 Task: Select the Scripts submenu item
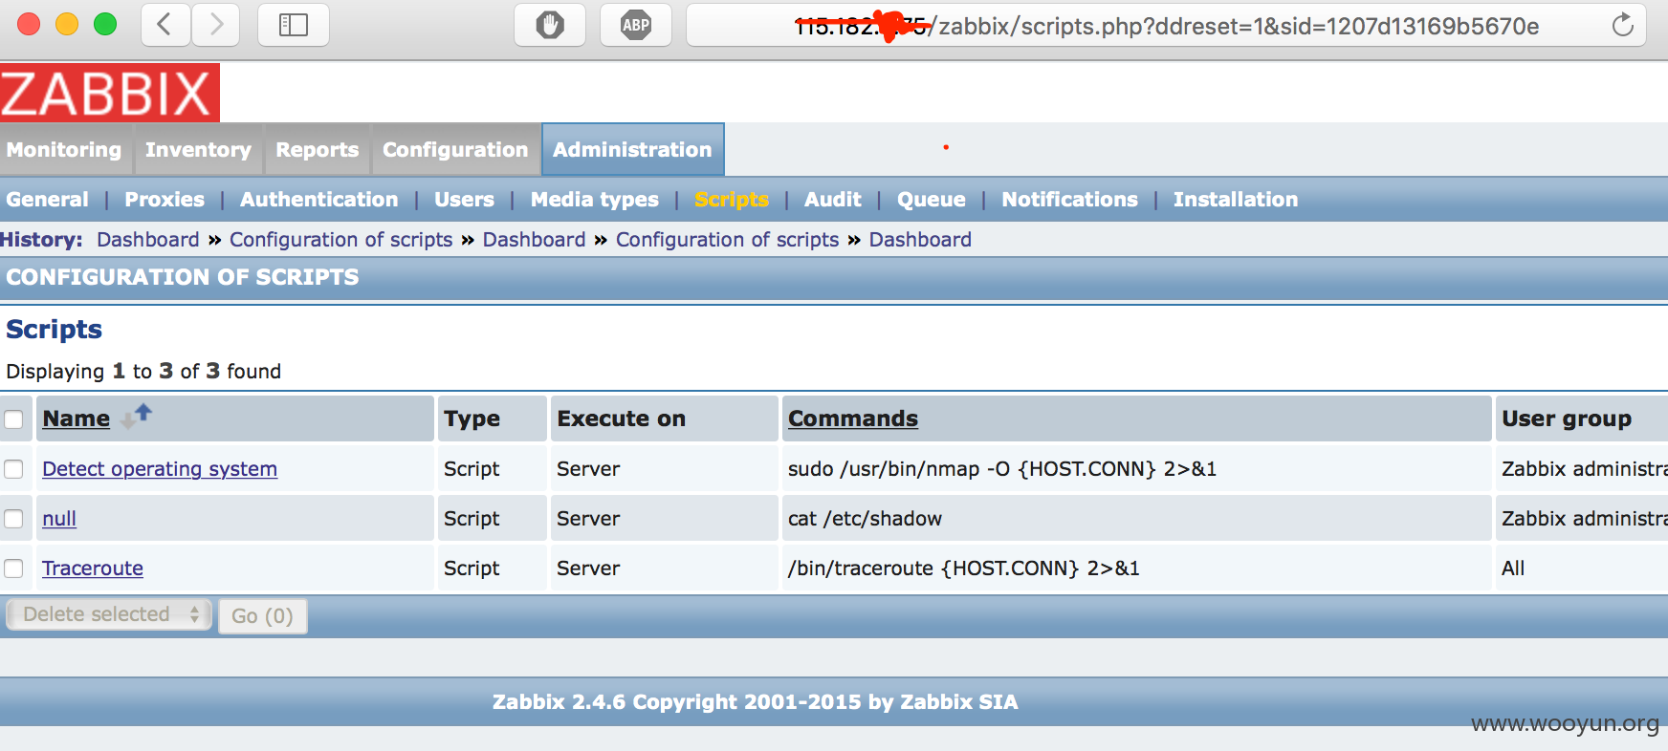click(732, 200)
